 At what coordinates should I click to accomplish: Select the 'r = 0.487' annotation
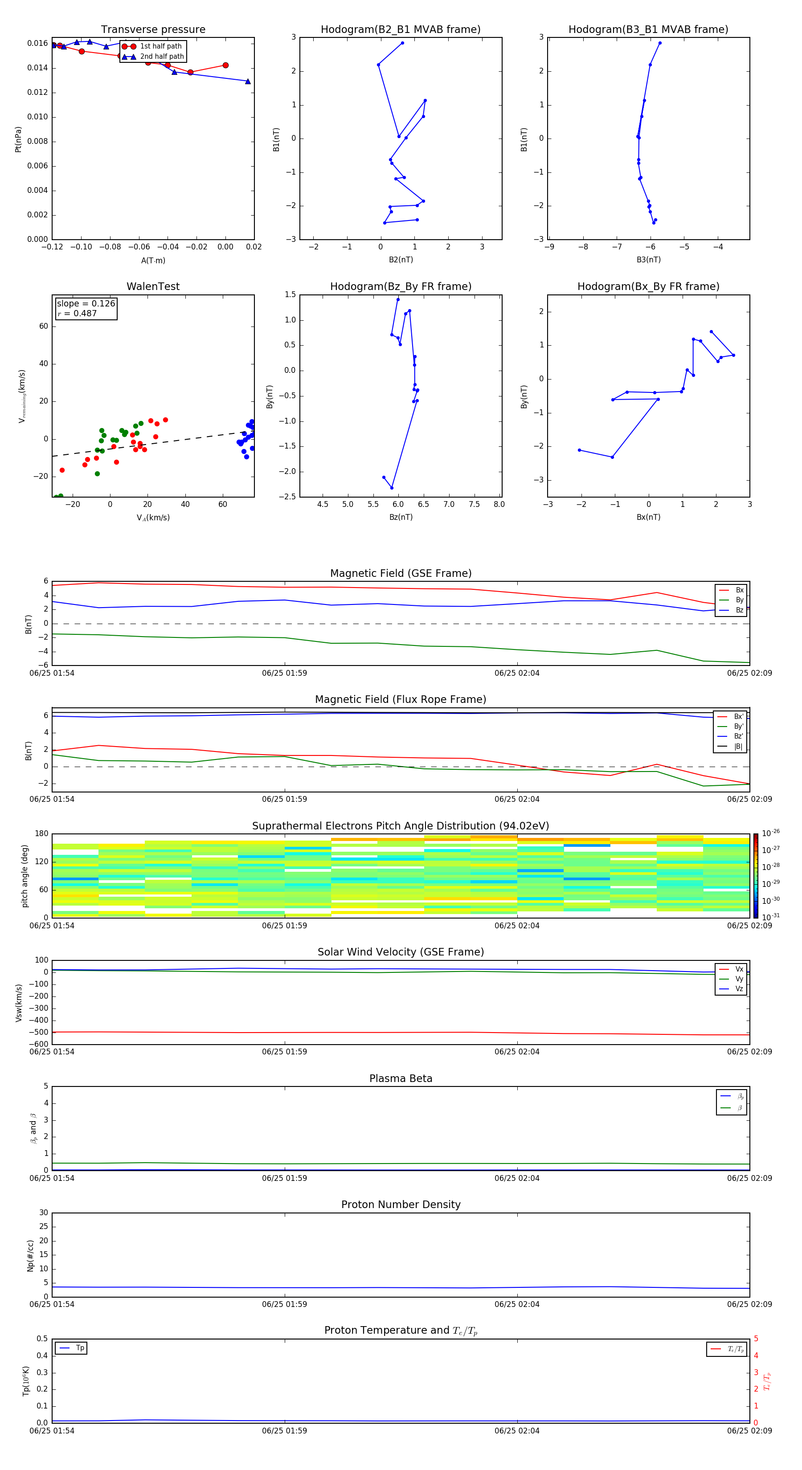(77, 314)
